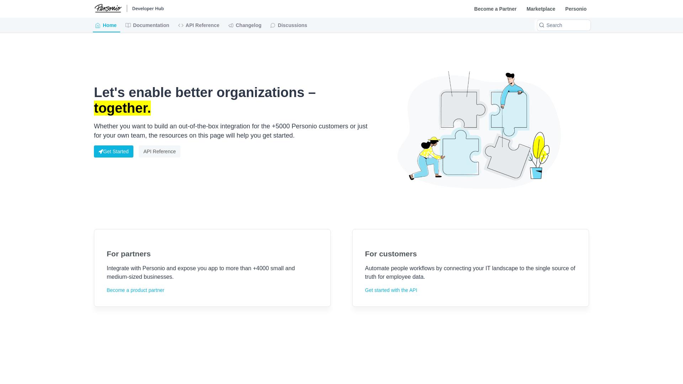
Task: Follow Get started with the API link
Action: [391, 290]
